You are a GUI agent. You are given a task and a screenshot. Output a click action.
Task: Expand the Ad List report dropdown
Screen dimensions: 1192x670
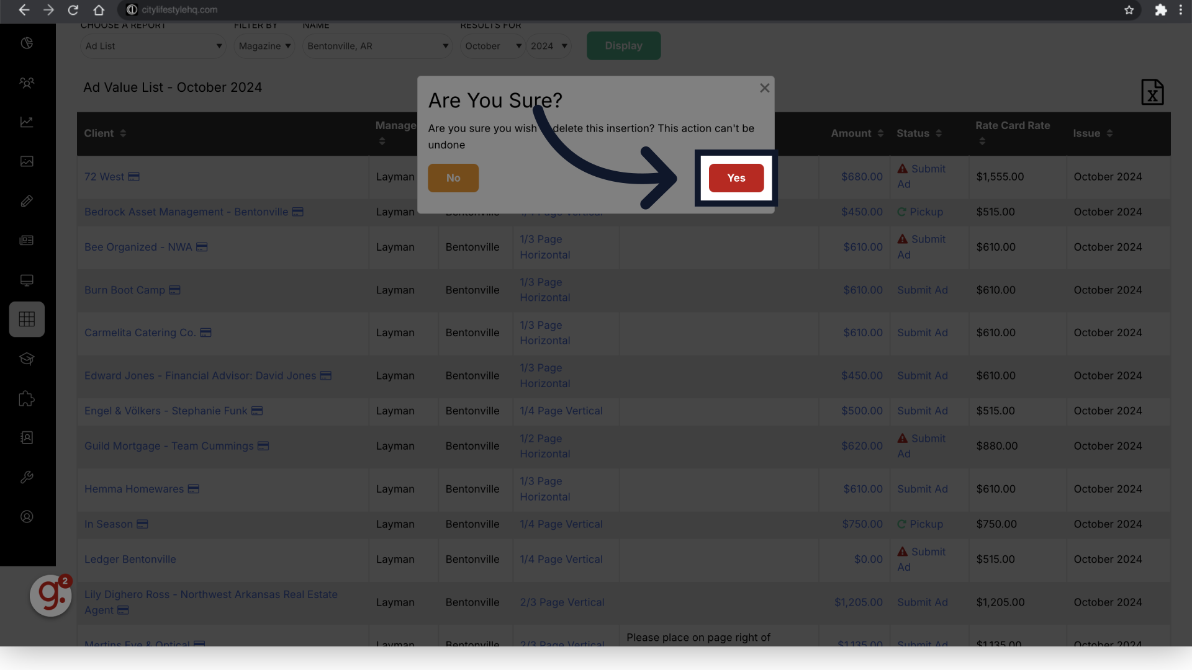coord(153,46)
